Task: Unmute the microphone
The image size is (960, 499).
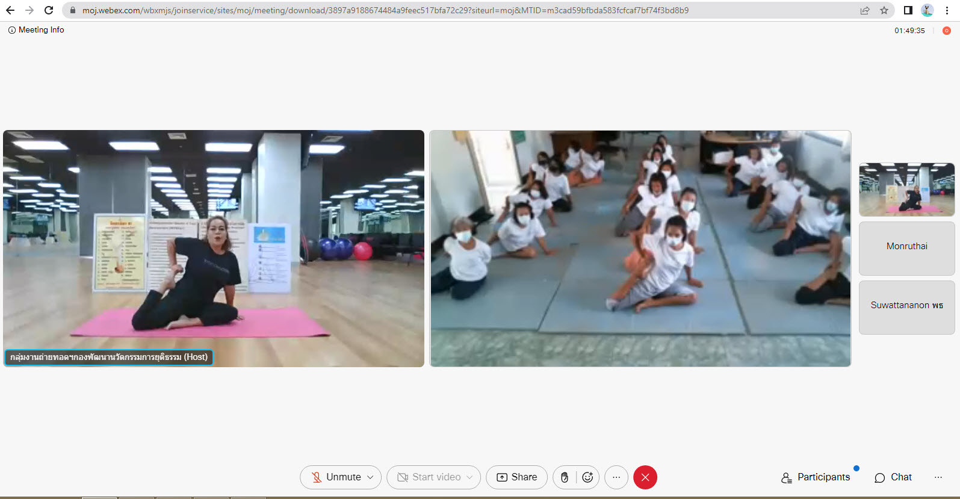Action: (336, 477)
